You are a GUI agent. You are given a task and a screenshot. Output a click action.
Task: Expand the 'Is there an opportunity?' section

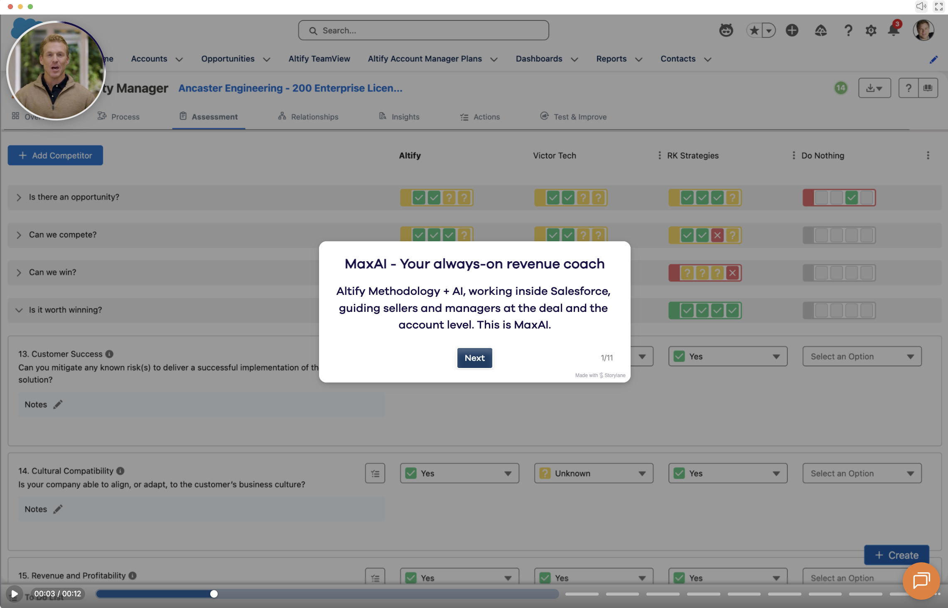tap(19, 197)
